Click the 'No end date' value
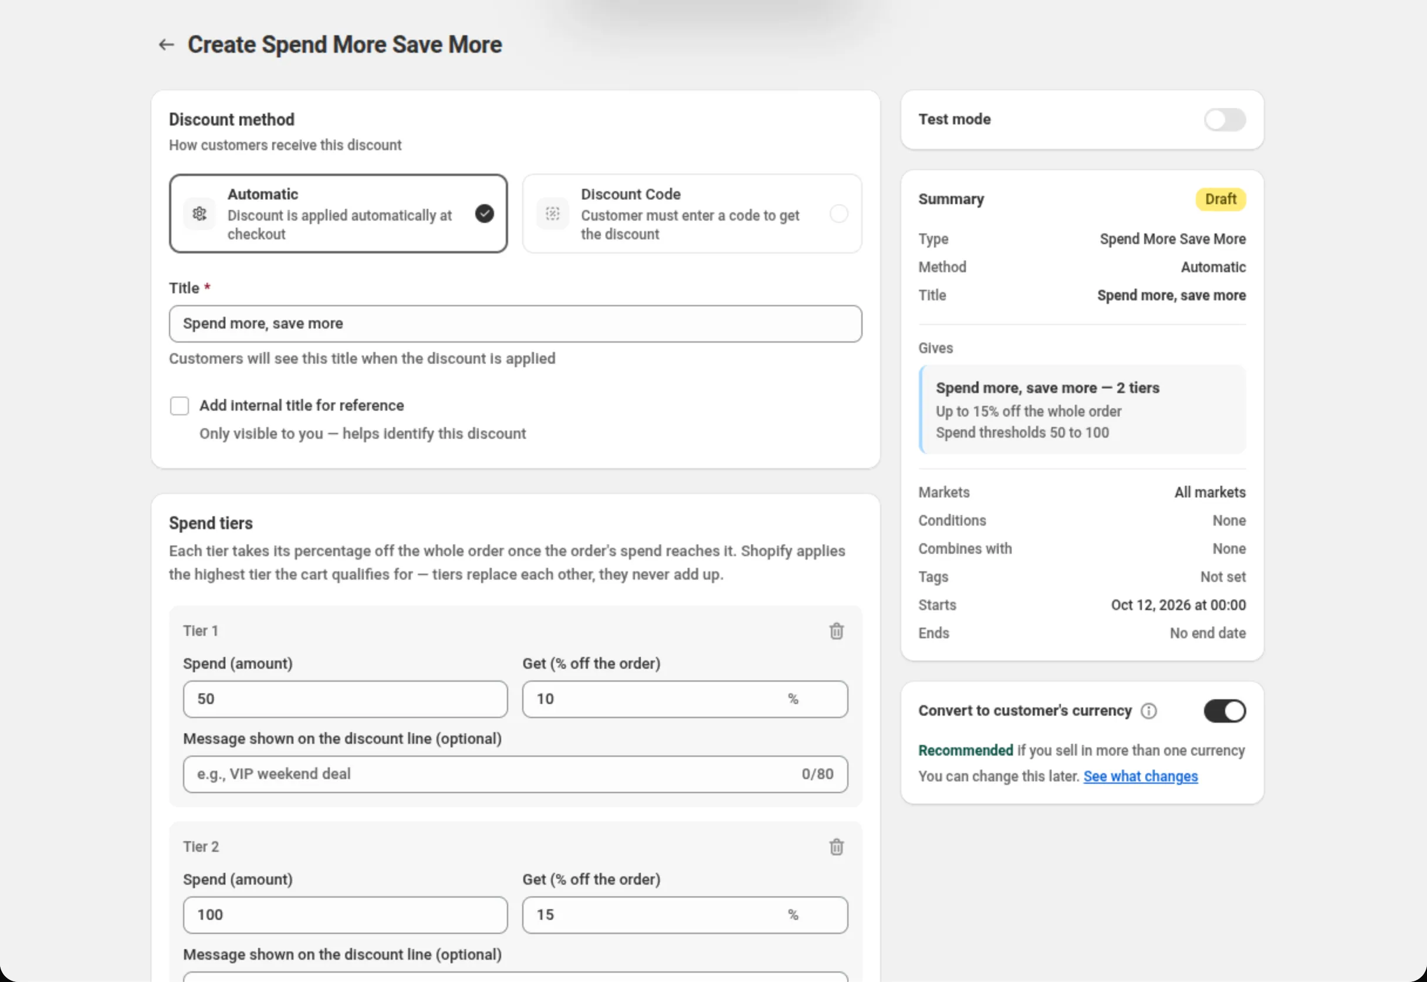The height and width of the screenshot is (982, 1427). [x=1208, y=633]
